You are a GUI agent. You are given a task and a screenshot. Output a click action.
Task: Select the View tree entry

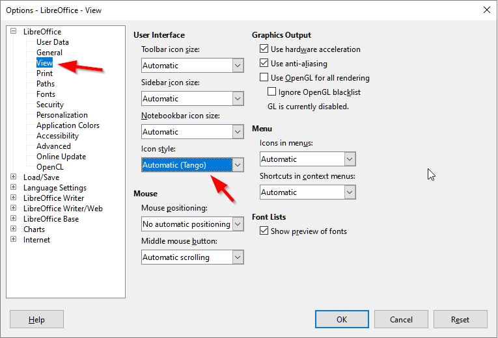pyautogui.click(x=44, y=63)
